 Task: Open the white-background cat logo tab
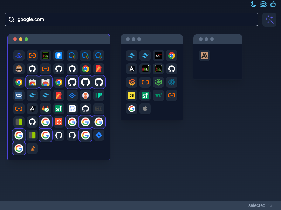click(72, 109)
